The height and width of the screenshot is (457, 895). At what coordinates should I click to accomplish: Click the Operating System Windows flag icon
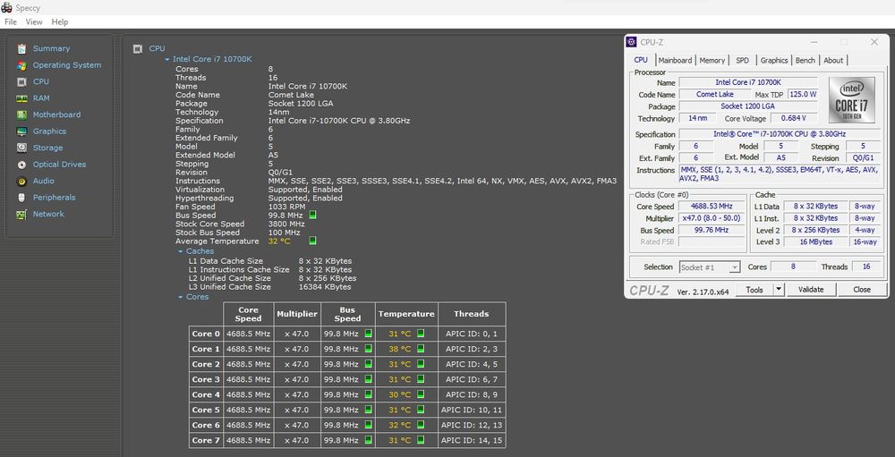click(21, 65)
